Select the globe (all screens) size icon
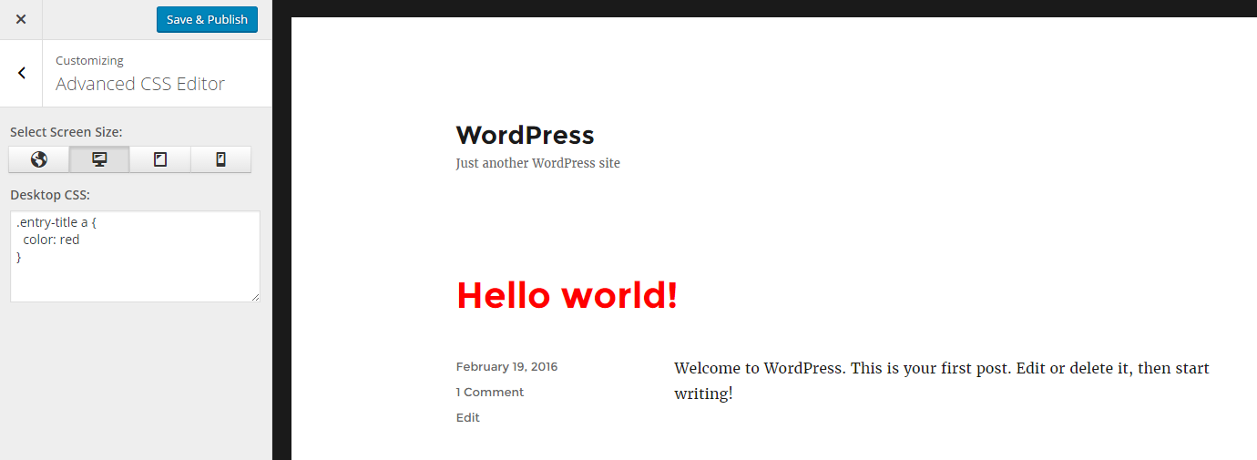1257x460 pixels. 39,159
